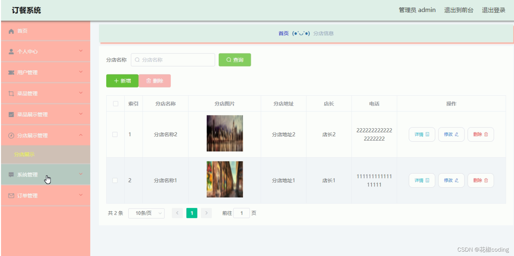Screen dimensions: 514x256
Task: Check the row checkbox for 分店名称1
Action: [115, 180]
